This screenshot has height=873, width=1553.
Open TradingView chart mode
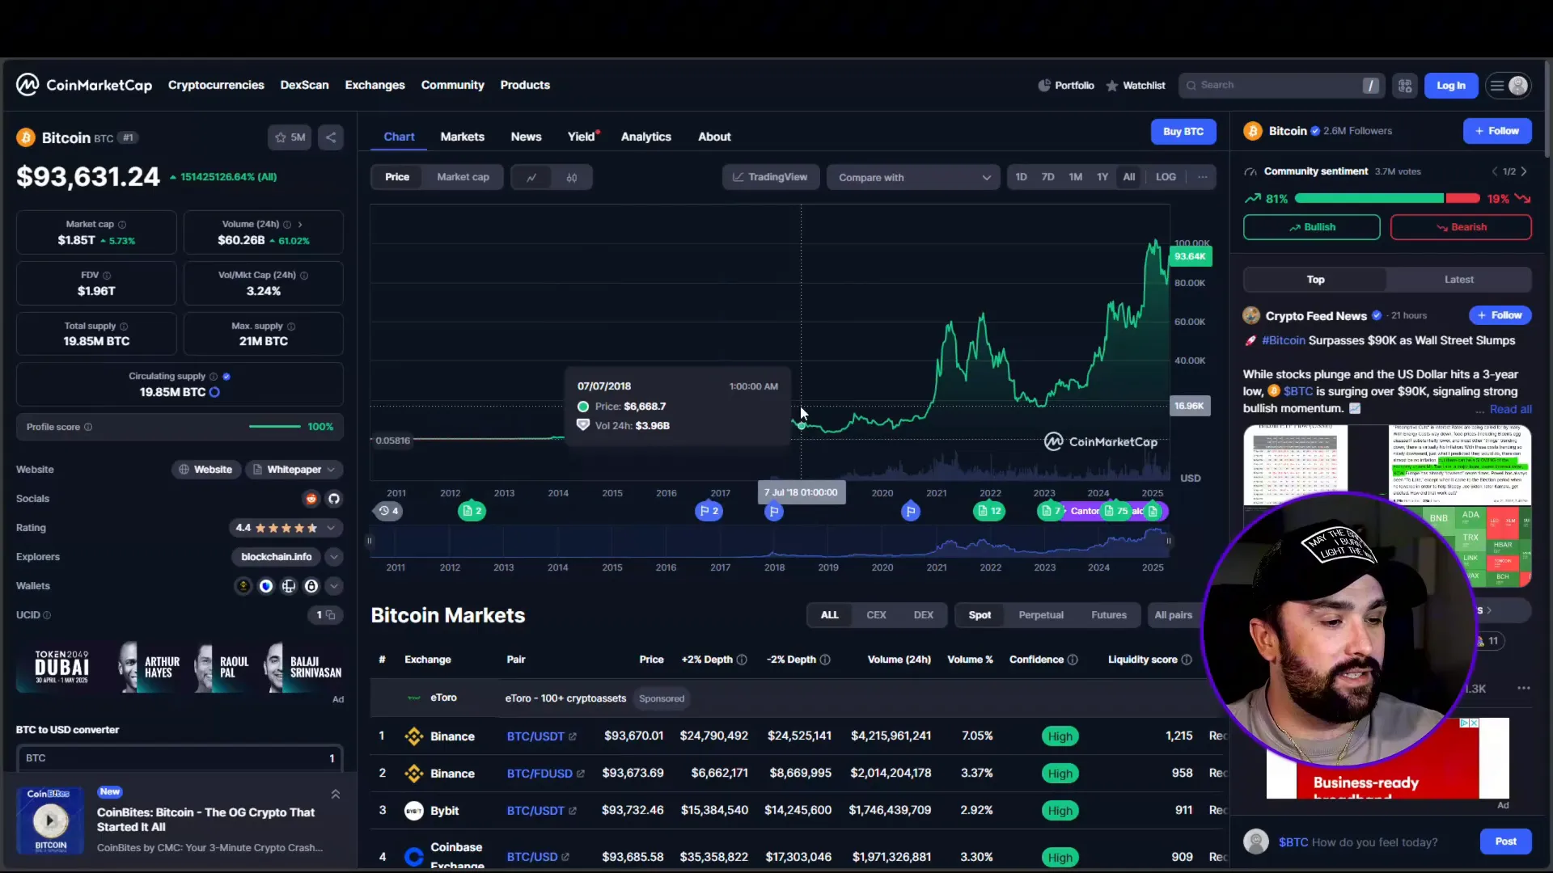point(771,177)
